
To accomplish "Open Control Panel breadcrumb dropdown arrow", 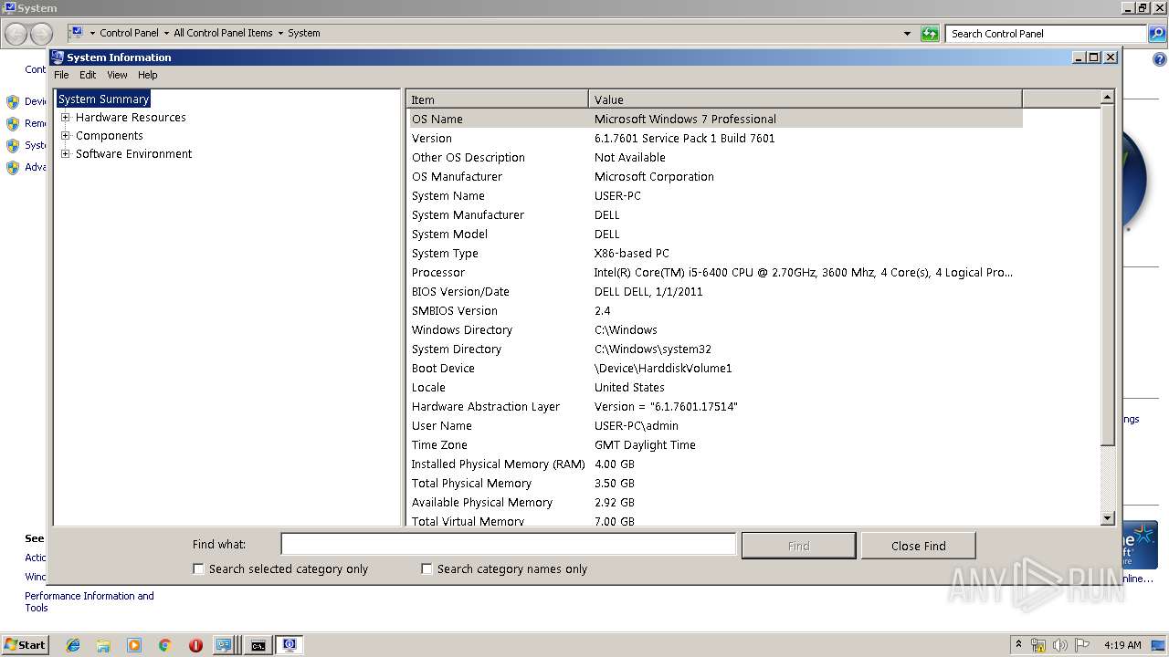I will click(165, 33).
